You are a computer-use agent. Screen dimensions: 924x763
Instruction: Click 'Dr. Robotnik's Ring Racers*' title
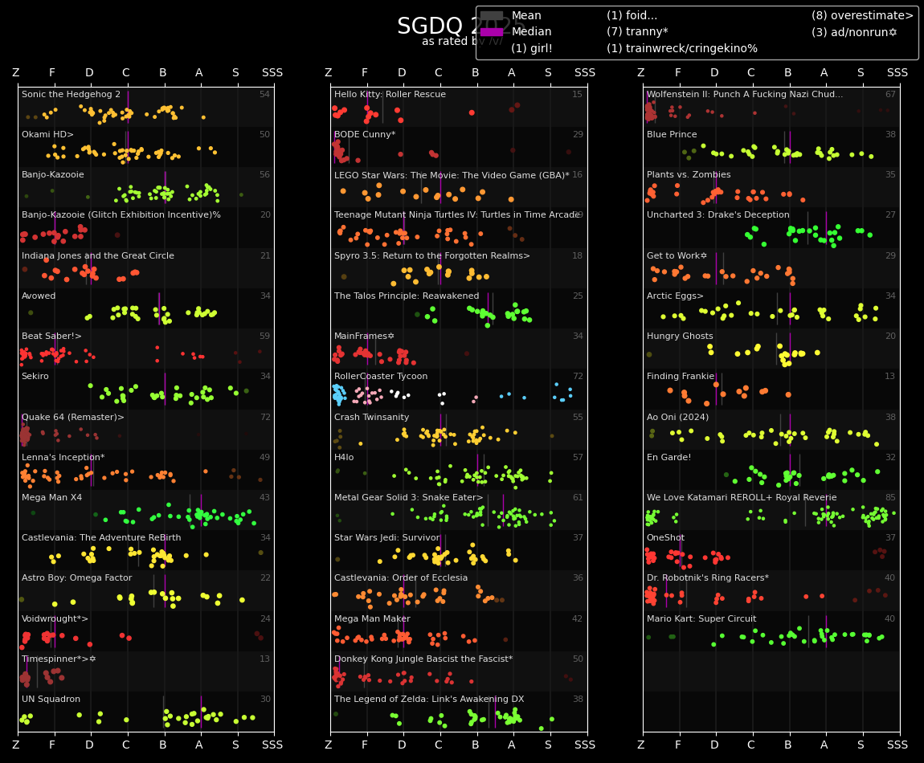(x=708, y=577)
